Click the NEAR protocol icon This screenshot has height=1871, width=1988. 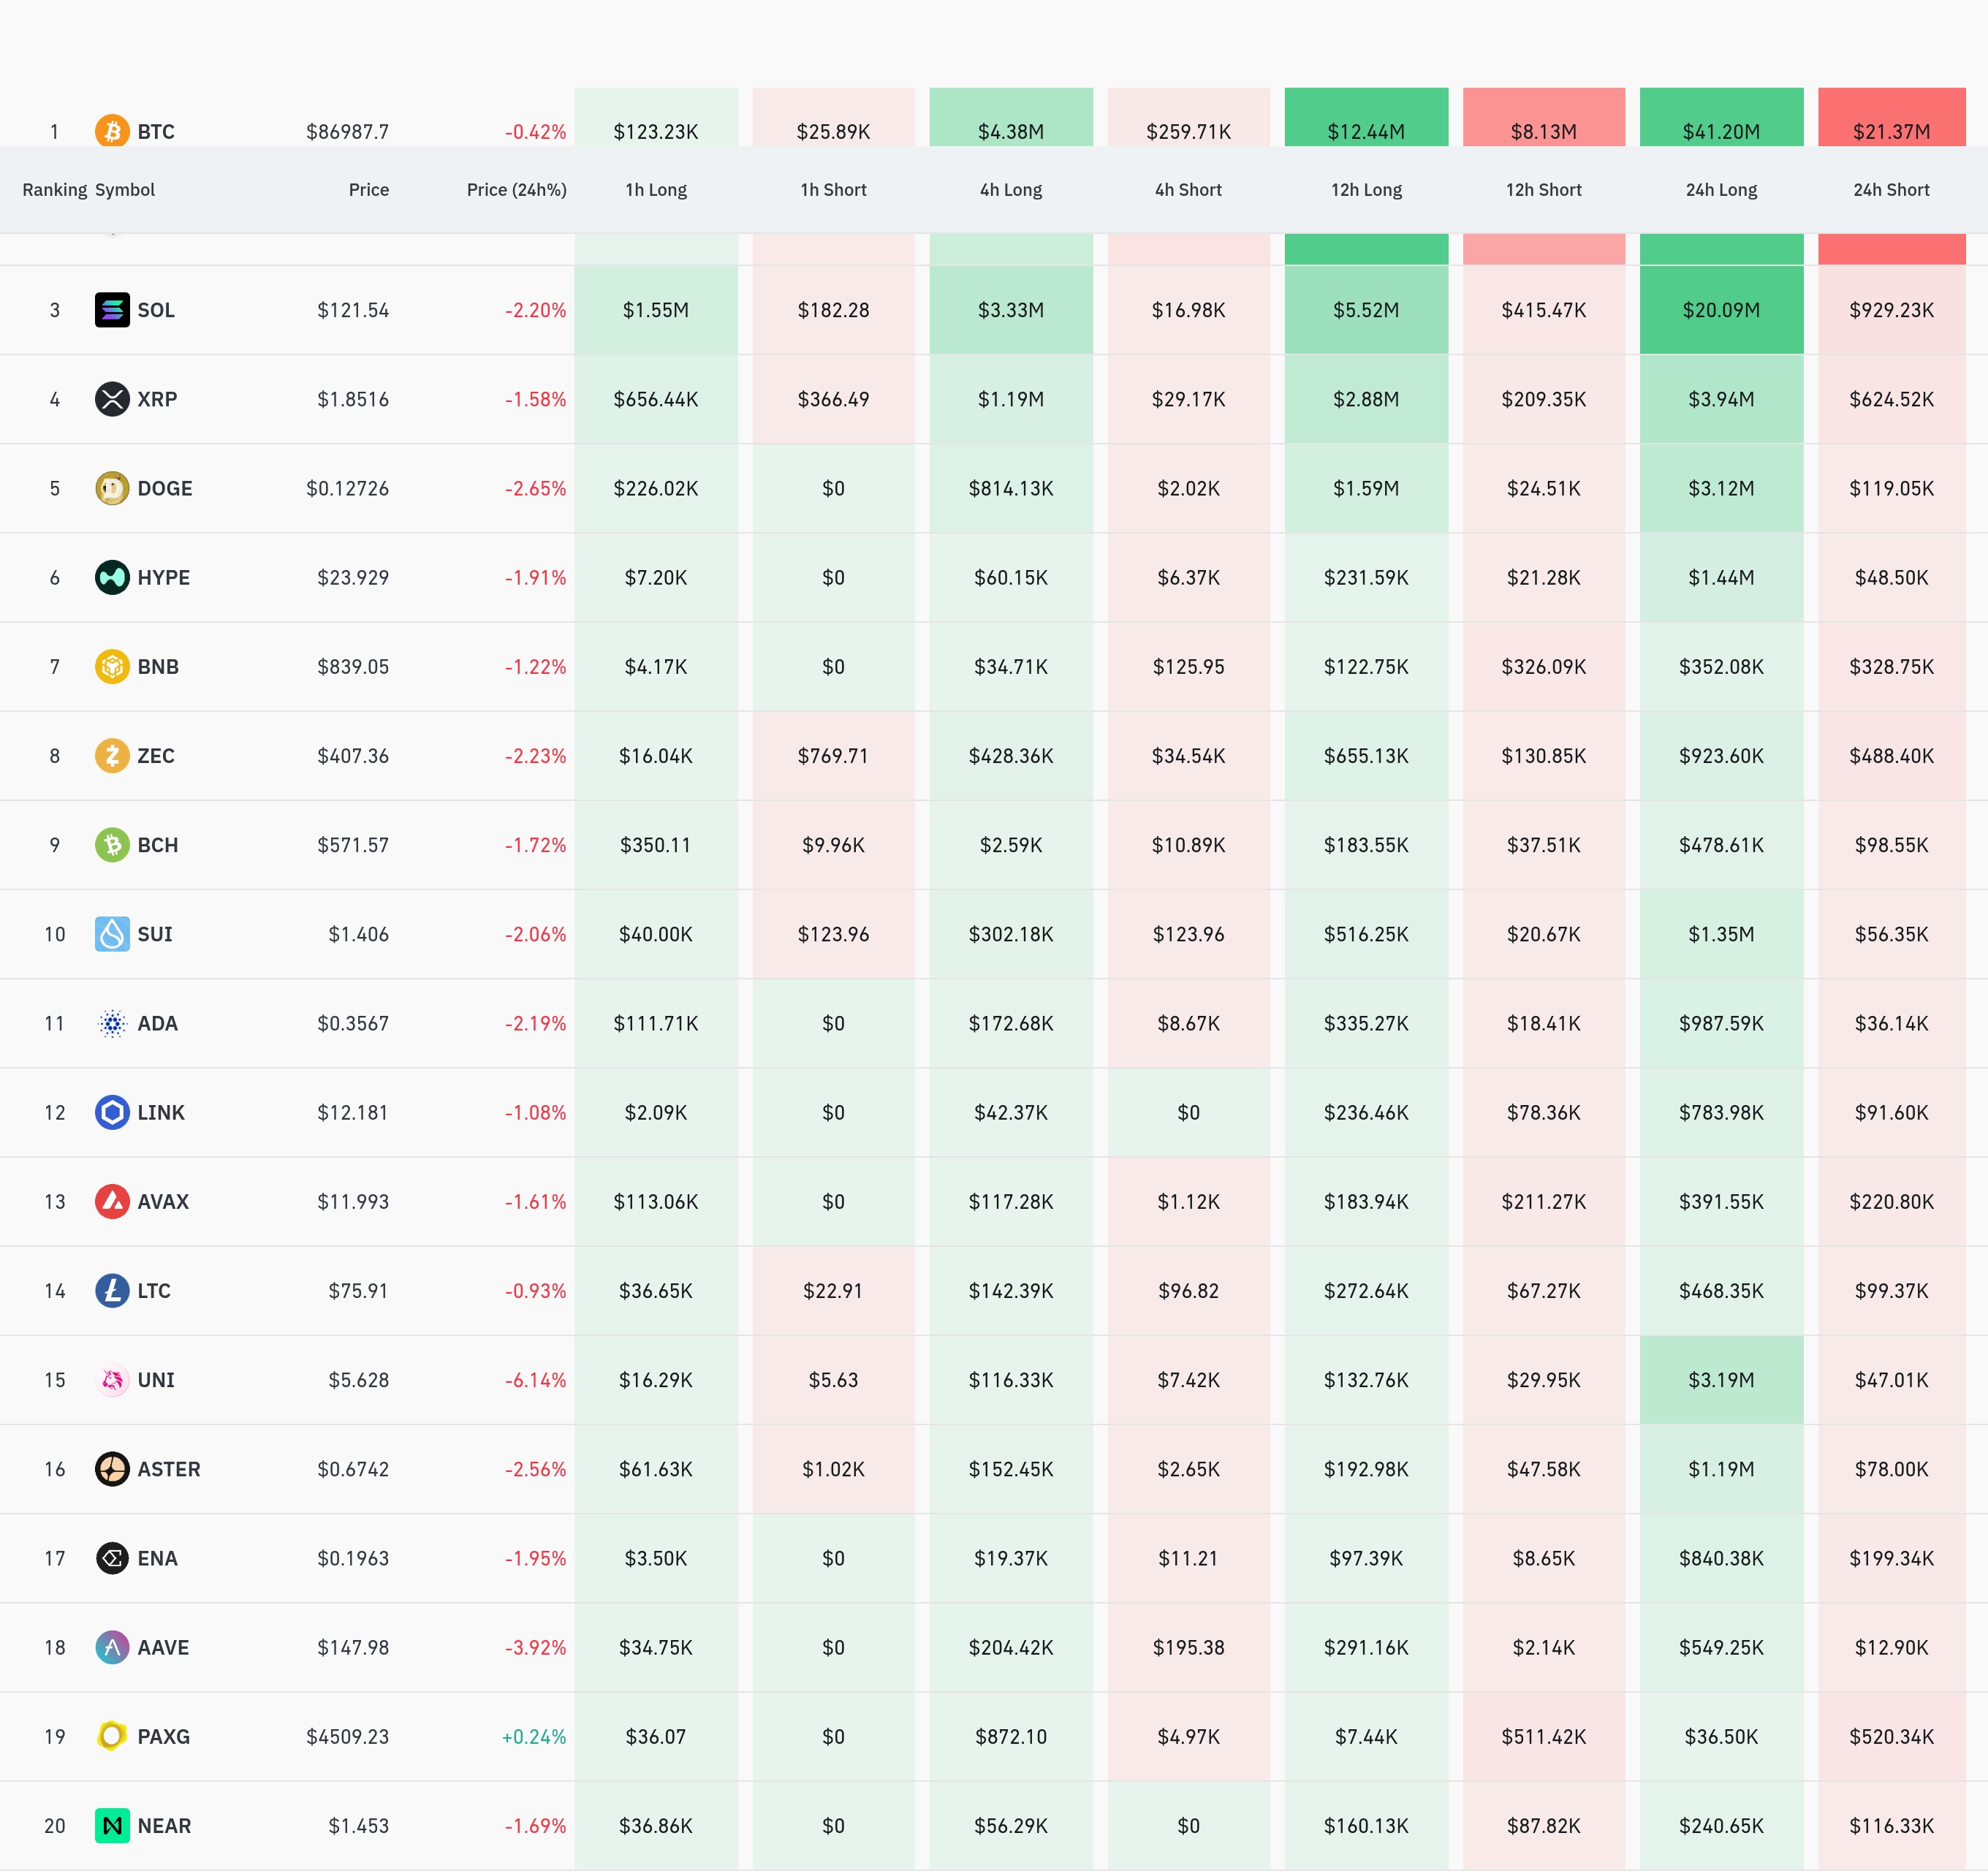pyautogui.click(x=112, y=1825)
